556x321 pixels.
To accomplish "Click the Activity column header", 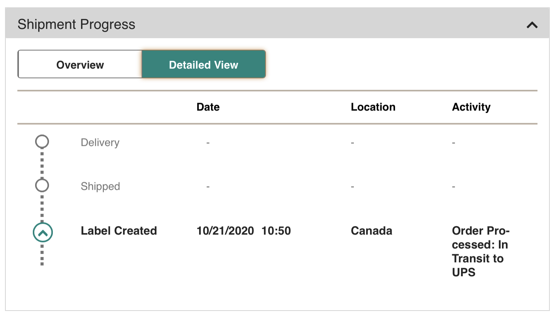I will coord(471,107).
